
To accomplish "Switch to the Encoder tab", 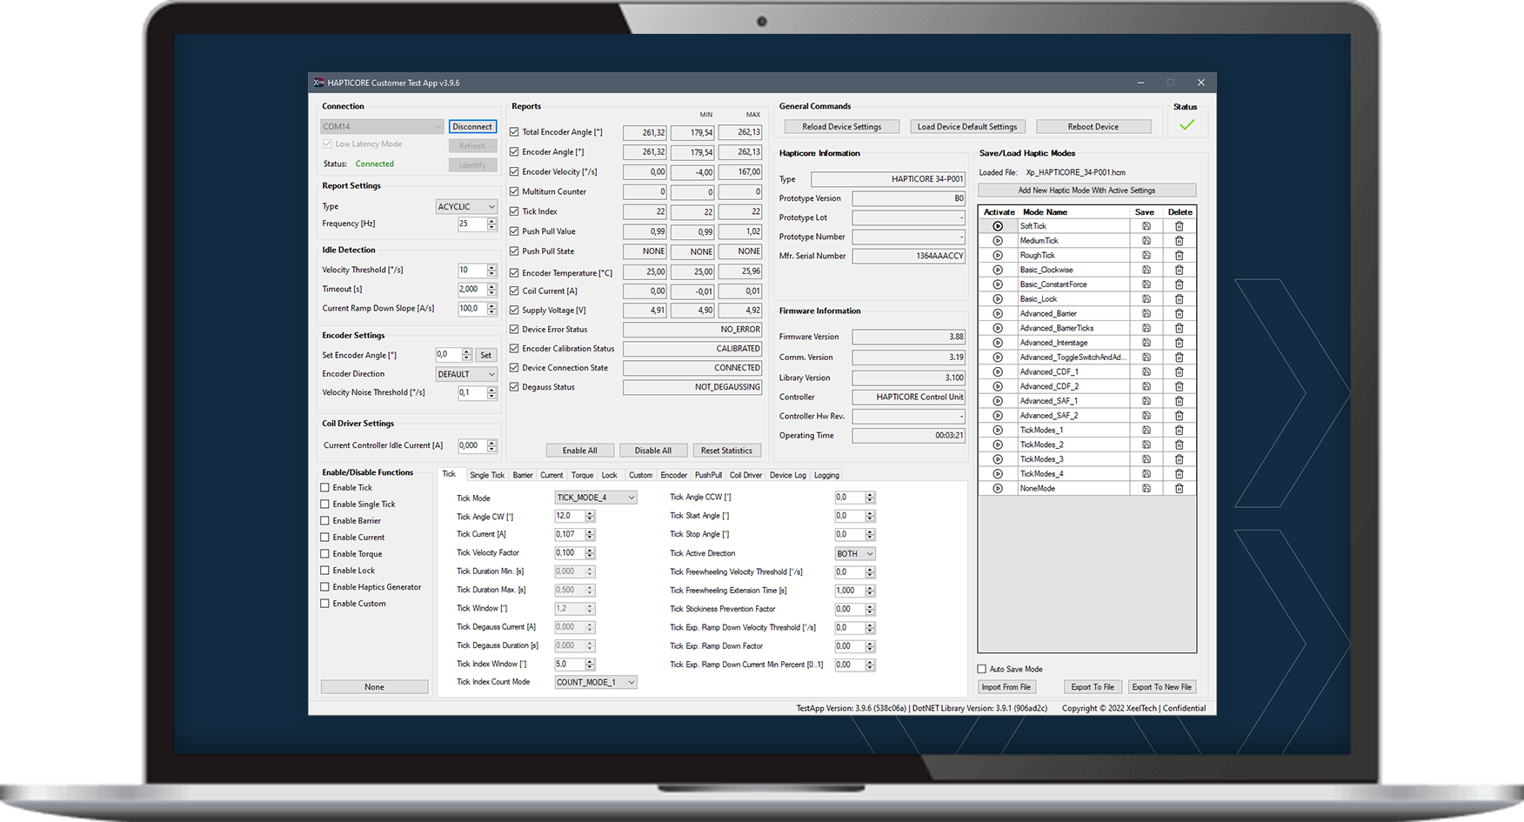I will 673,475.
